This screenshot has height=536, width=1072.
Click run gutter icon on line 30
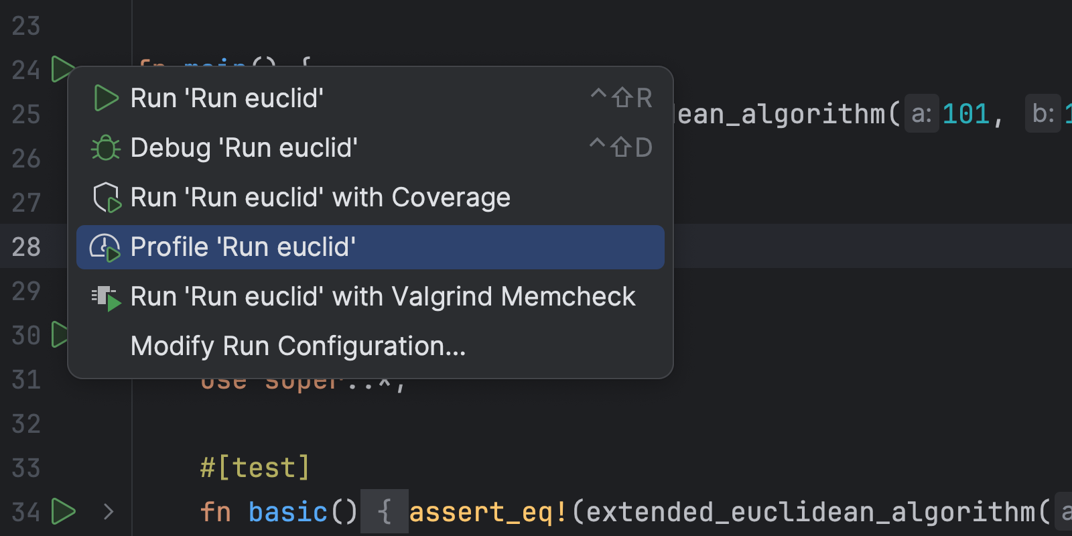point(59,334)
